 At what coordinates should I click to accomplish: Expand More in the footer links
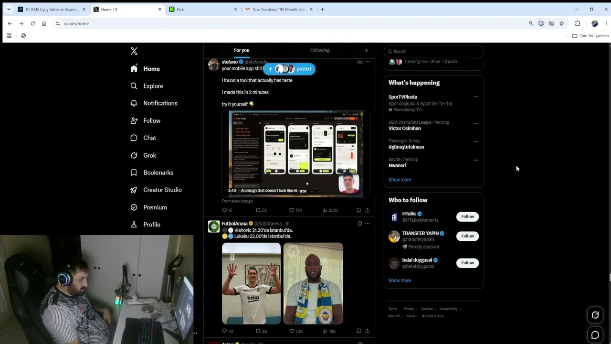click(x=412, y=316)
